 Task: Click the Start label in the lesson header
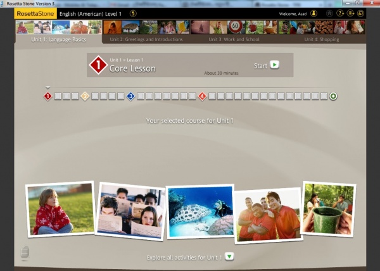click(x=260, y=66)
